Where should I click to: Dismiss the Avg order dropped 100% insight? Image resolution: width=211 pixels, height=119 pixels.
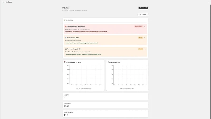click(x=145, y=49)
